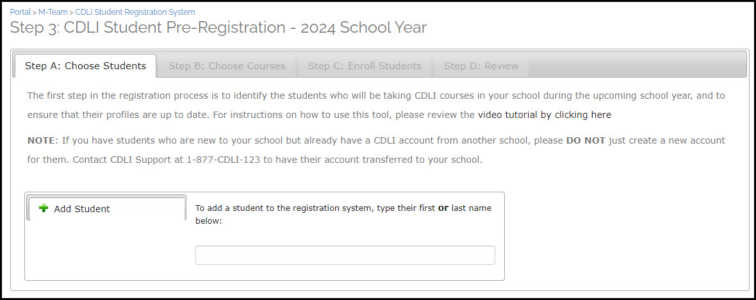Click the instruction label above the name field
The image size is (756, 300).
[x=343, y=215]
